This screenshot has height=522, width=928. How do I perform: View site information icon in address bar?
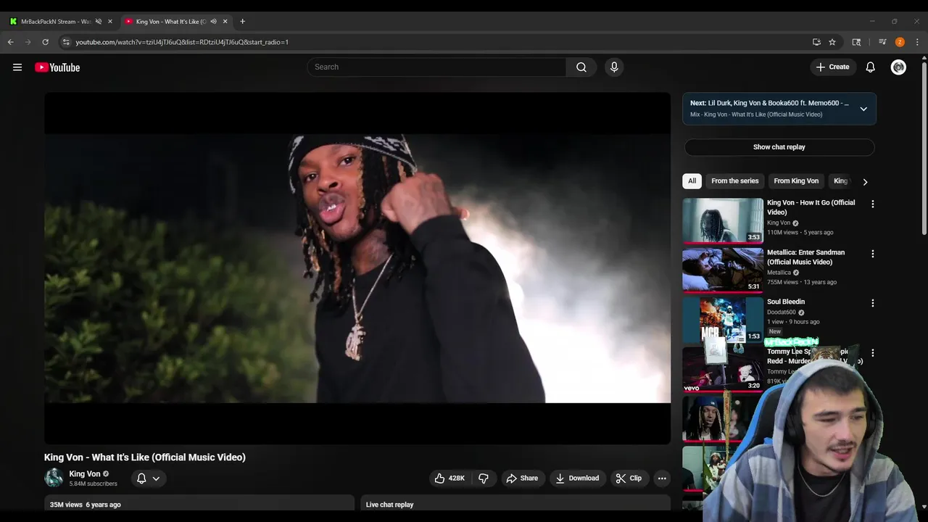point(66,42)
